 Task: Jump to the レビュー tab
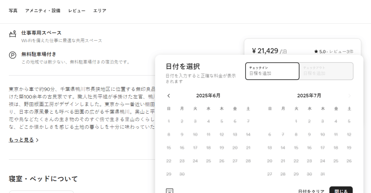coord(77,11)
